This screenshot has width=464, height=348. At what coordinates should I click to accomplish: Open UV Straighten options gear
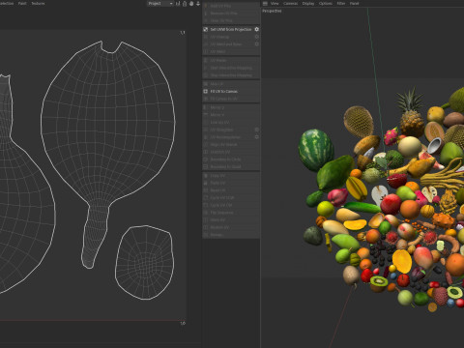pyautogui.click(x=256, y=130)
